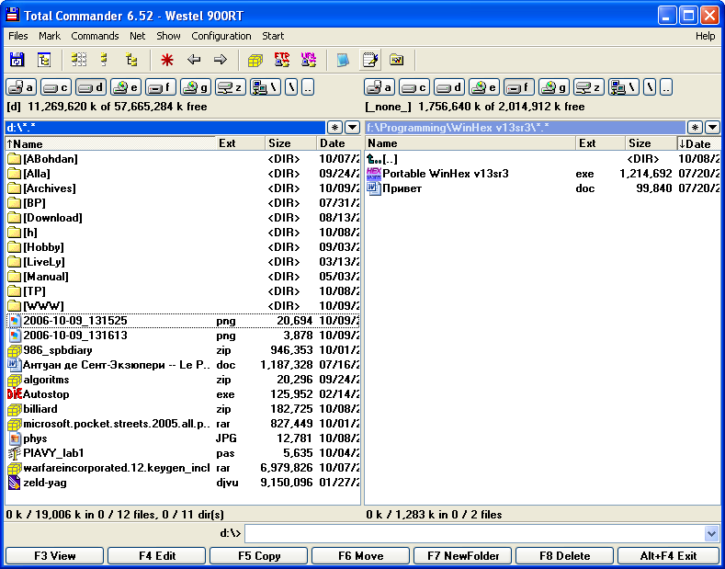Open left panel directory history dropdown
The width and height of the screenshot is (725, 569).
pyautogui.click(x=352, y=127)
